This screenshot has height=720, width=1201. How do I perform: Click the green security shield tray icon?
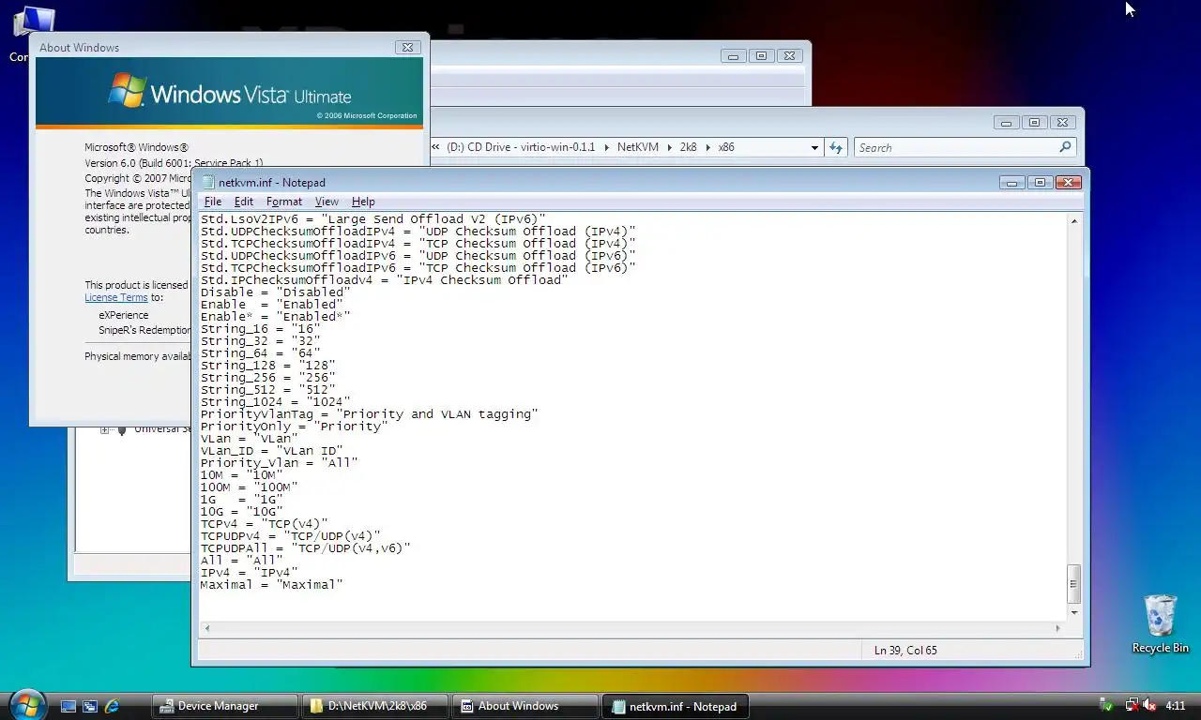pyautogui.click(x=1107, y=705)
